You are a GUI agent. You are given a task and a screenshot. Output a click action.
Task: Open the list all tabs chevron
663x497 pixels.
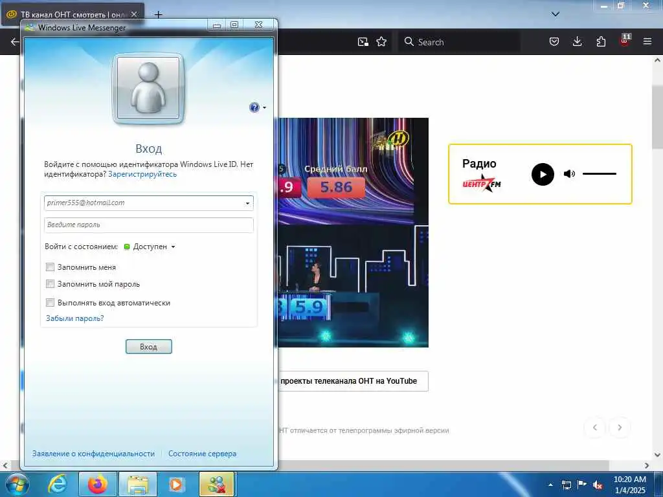click(x=556, y=14)
